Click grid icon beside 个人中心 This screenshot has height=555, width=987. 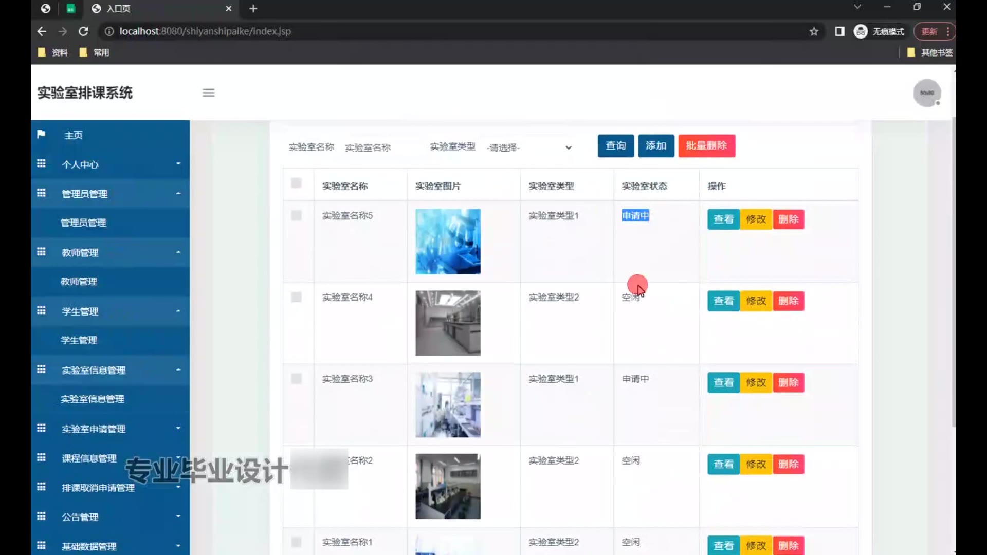(41, 163)
